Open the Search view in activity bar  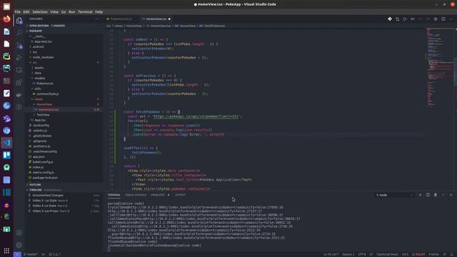tap(19, 32)
